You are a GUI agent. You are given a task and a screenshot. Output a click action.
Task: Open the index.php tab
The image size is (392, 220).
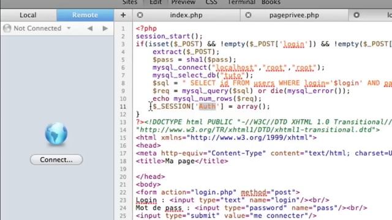click(x=186, y=15)
